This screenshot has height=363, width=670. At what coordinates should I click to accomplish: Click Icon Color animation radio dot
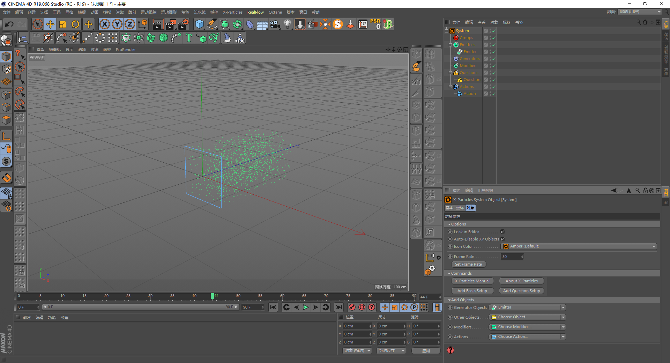[x=450, y=246]
